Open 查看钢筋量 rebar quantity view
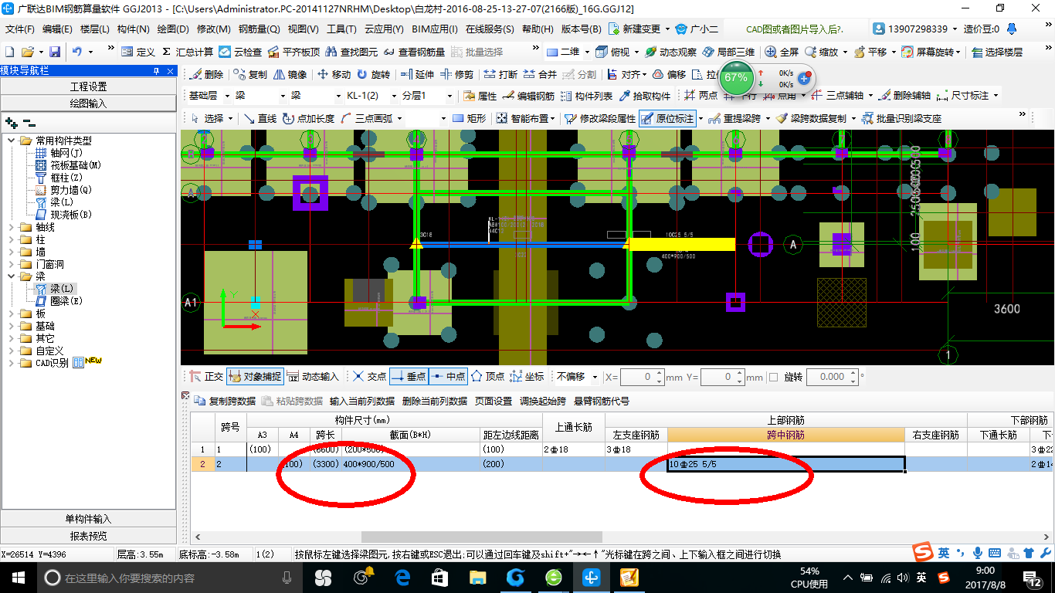Screen dimensions: 1055x593 click(x=414, y=52)
